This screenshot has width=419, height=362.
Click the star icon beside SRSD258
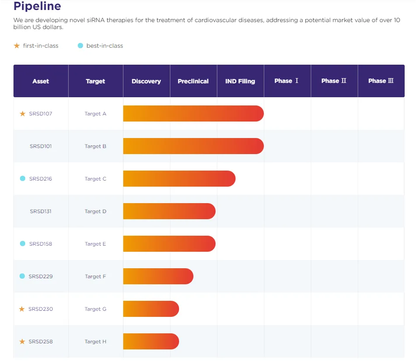click(x=22, y=342)
